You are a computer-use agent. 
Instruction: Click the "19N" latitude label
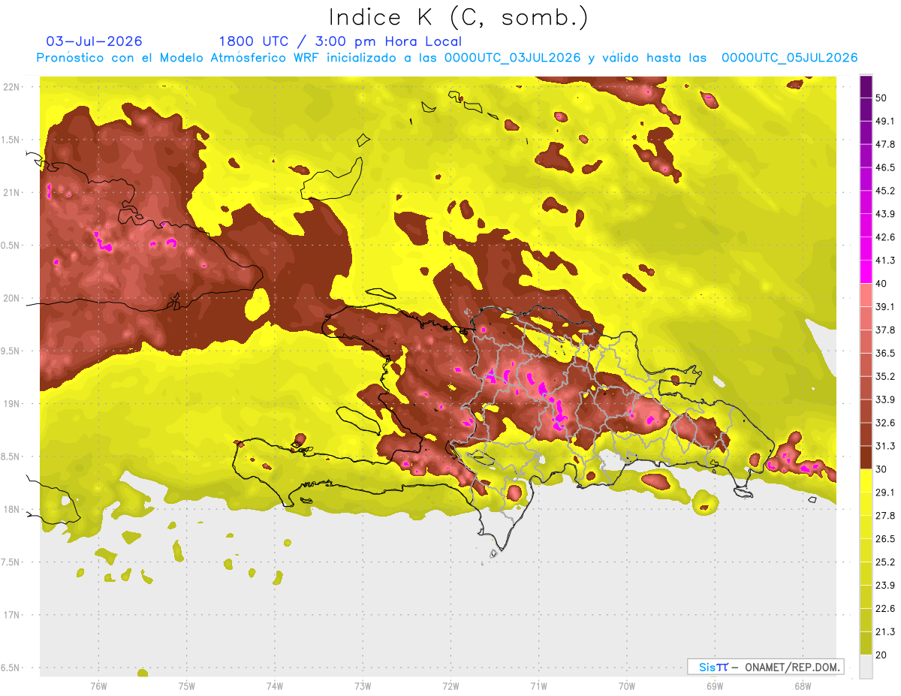coord(11,404)
